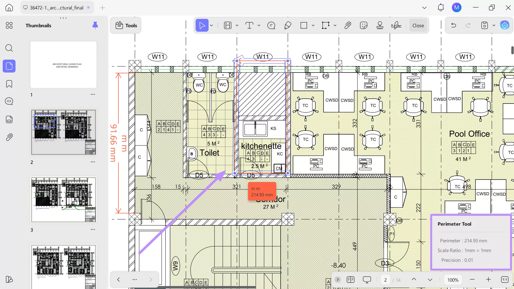Open page 3 thumbnail
Screen dimensions: 514x289
pyautogui.click(x=63, y=199)
